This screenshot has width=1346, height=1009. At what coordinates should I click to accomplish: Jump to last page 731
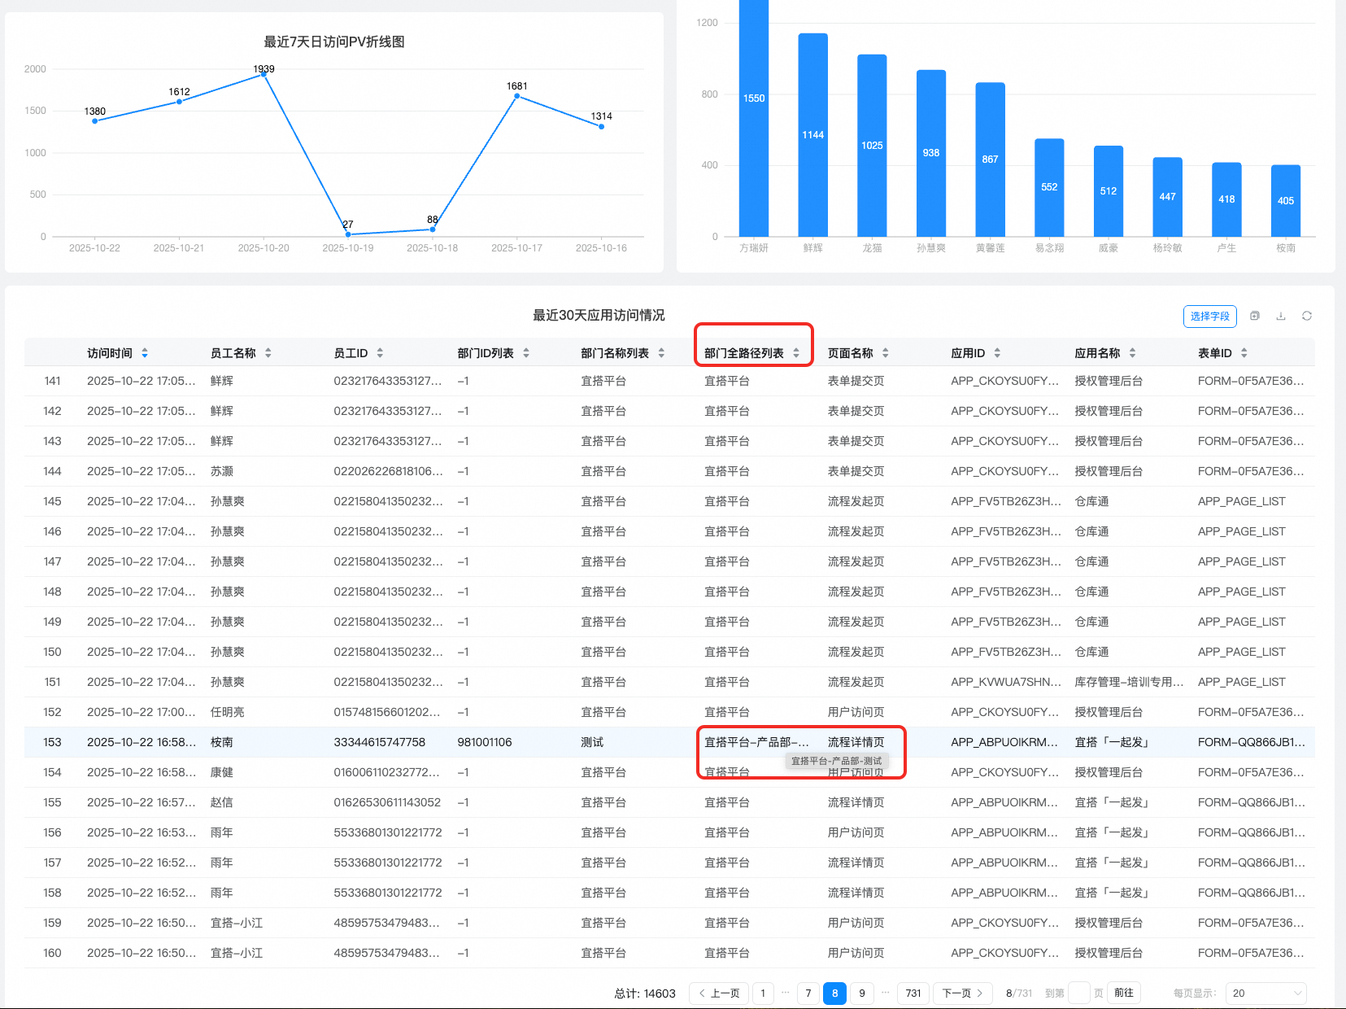click(x=913, y=994)
